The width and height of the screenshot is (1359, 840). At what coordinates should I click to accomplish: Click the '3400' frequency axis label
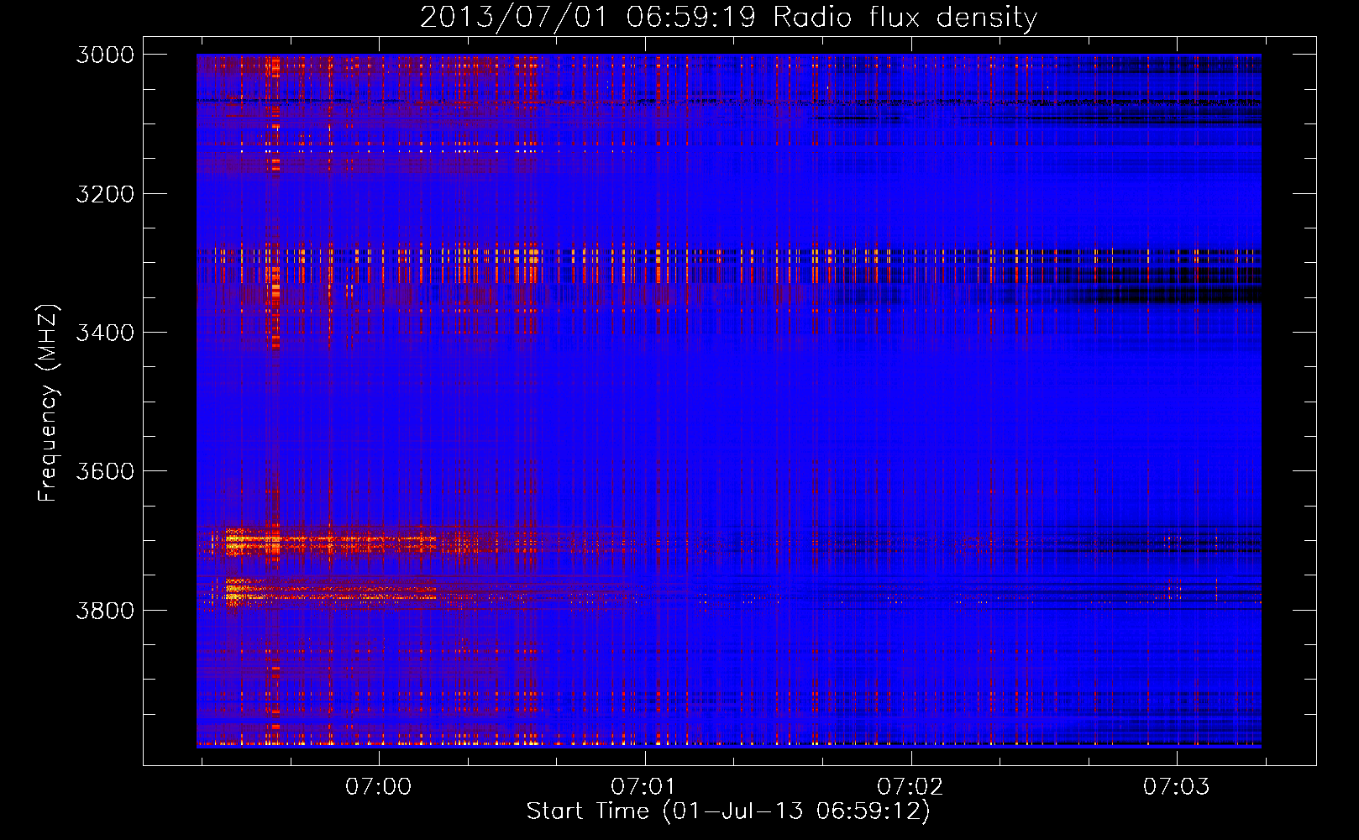105,333
